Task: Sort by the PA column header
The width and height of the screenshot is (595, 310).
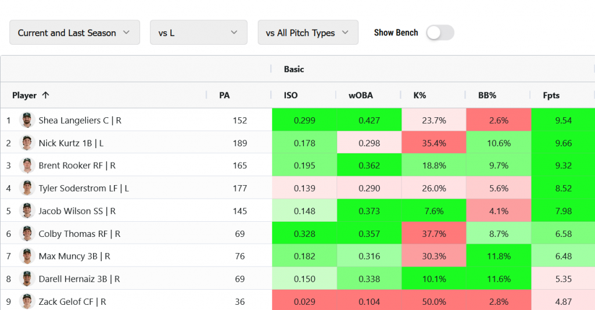Action: click(x=224, y=95)
